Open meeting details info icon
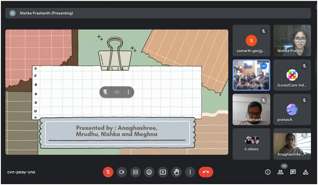The height and width of the screenshot is (185, 318). pyautogui.click(x=268, y=172)
